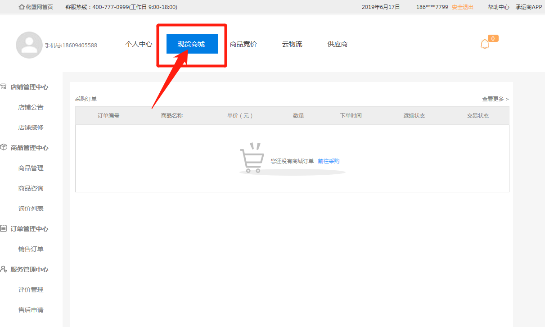
Task: Click the 商品管理中心 box icon
Action: (x=3, y=147)
